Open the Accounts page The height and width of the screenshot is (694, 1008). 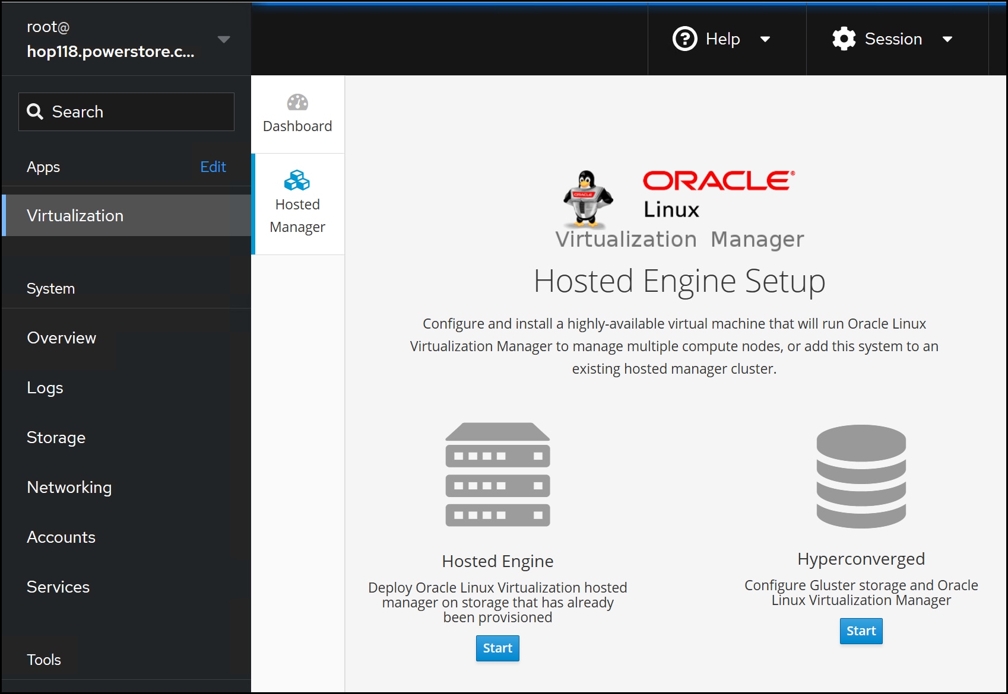click(61, 537)
